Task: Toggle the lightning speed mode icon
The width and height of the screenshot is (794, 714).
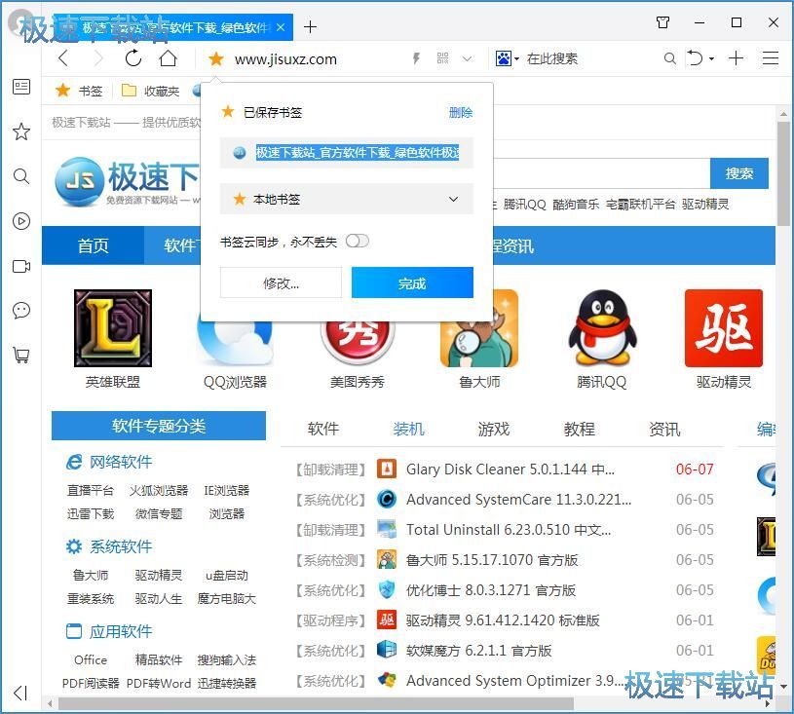Action: click(416, 58)
